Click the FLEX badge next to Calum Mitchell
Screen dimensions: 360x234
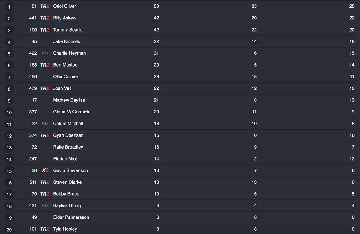pos(45,123)
